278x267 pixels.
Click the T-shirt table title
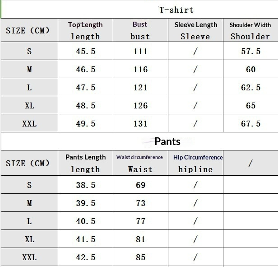coord(176,10)
